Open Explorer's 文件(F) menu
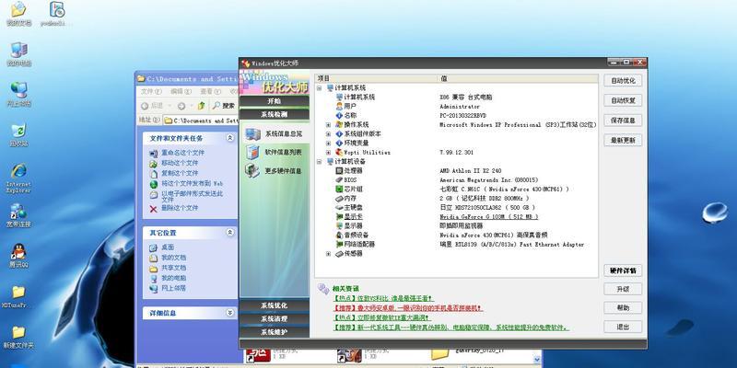The height and width of the screenshot is (368, 737). coord(151,91)
